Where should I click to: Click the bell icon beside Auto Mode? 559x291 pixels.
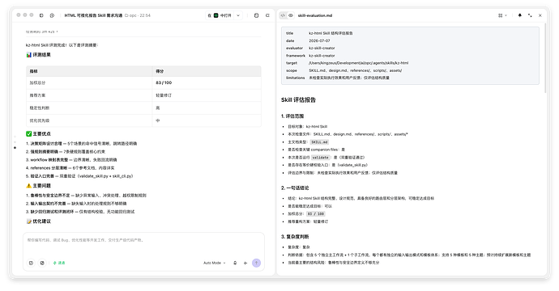[235, 263]
